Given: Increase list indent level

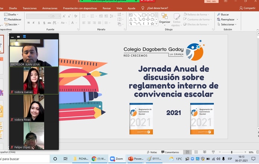Looking at the screenshot, I should pyautogui.click(x=106, y=16).
